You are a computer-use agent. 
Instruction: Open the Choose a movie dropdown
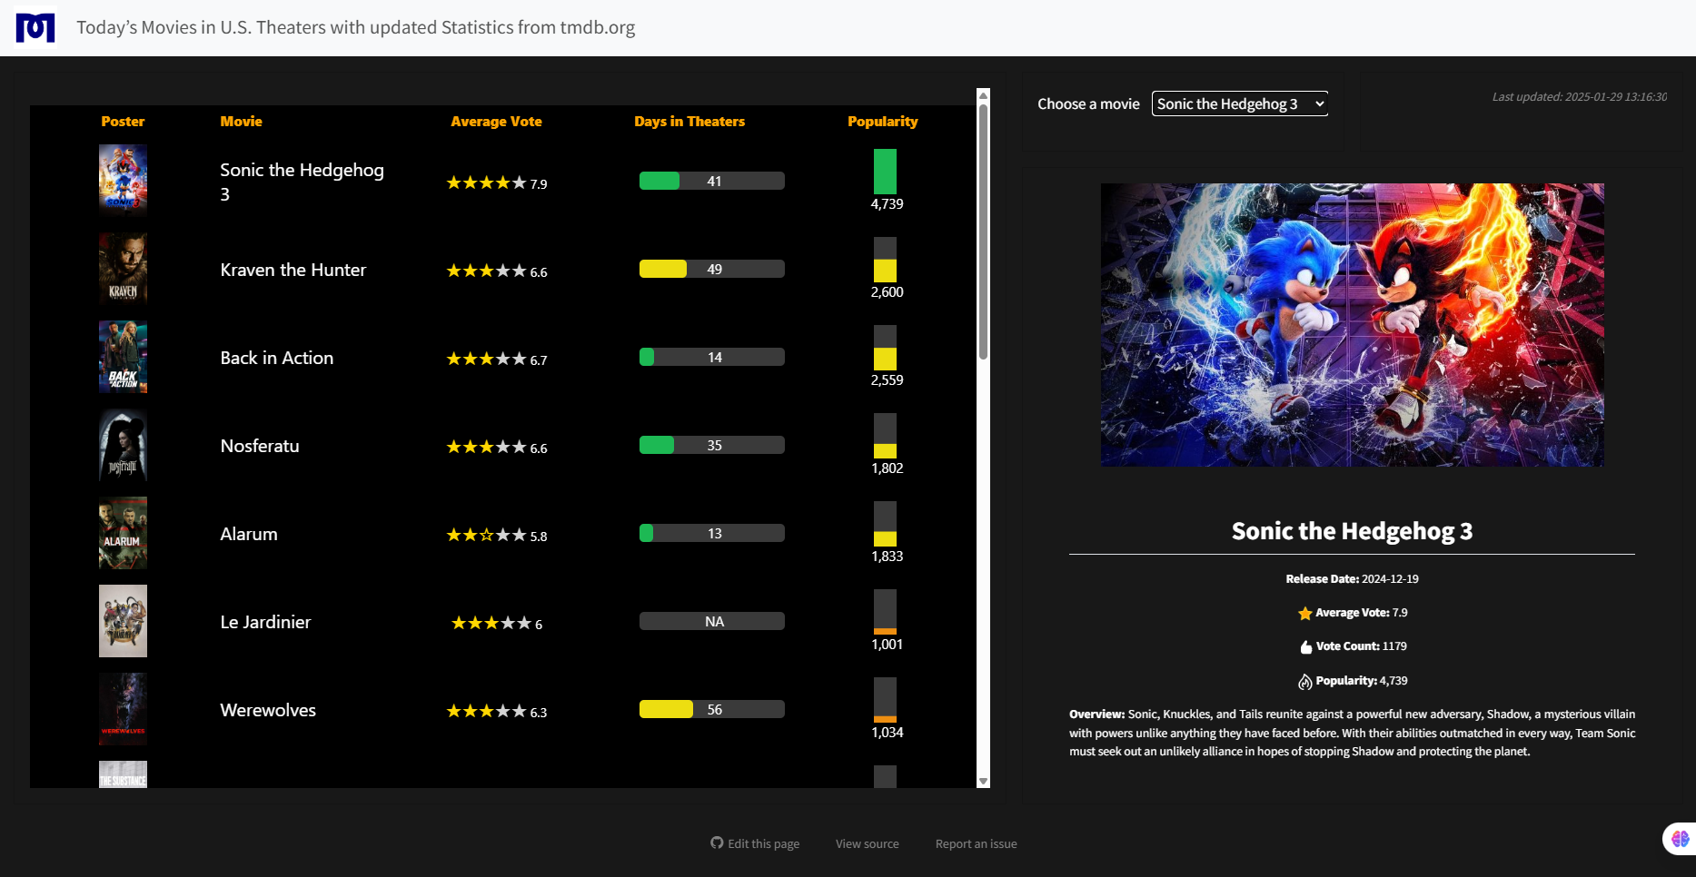click(1240, 103)
